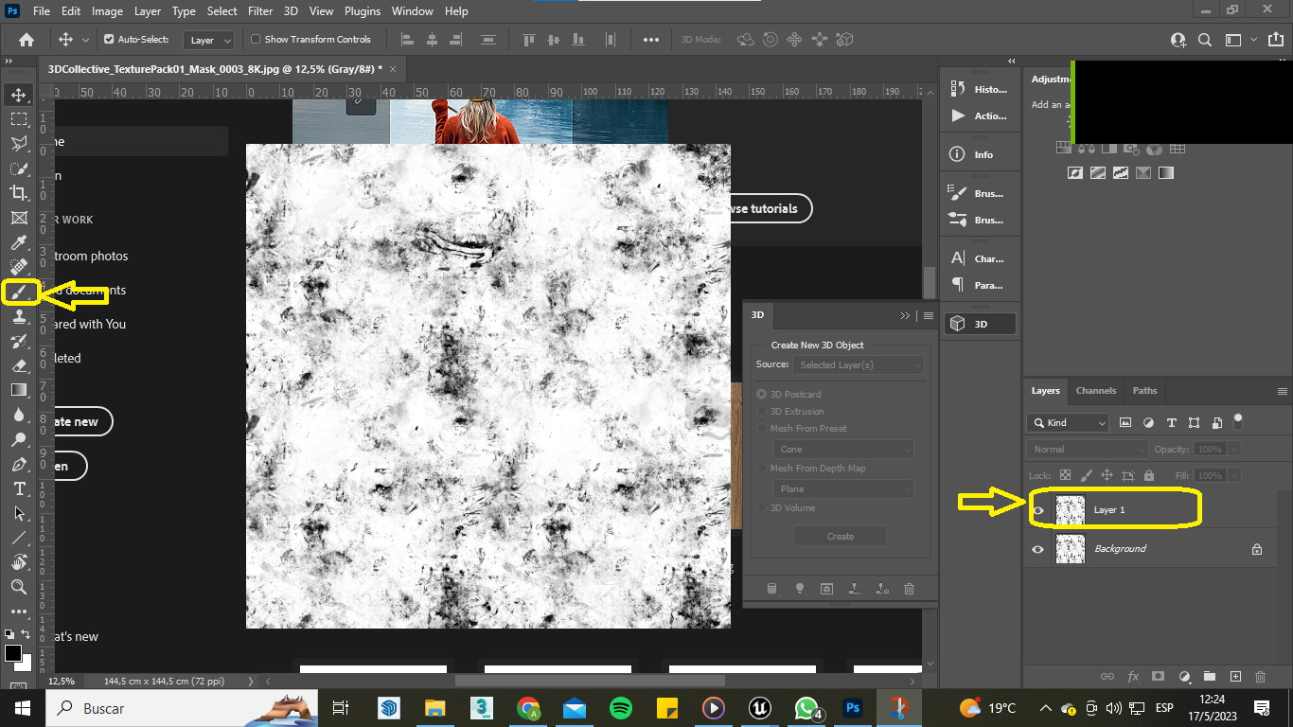Toggle visibility of Layer 1

point(1037,509)
